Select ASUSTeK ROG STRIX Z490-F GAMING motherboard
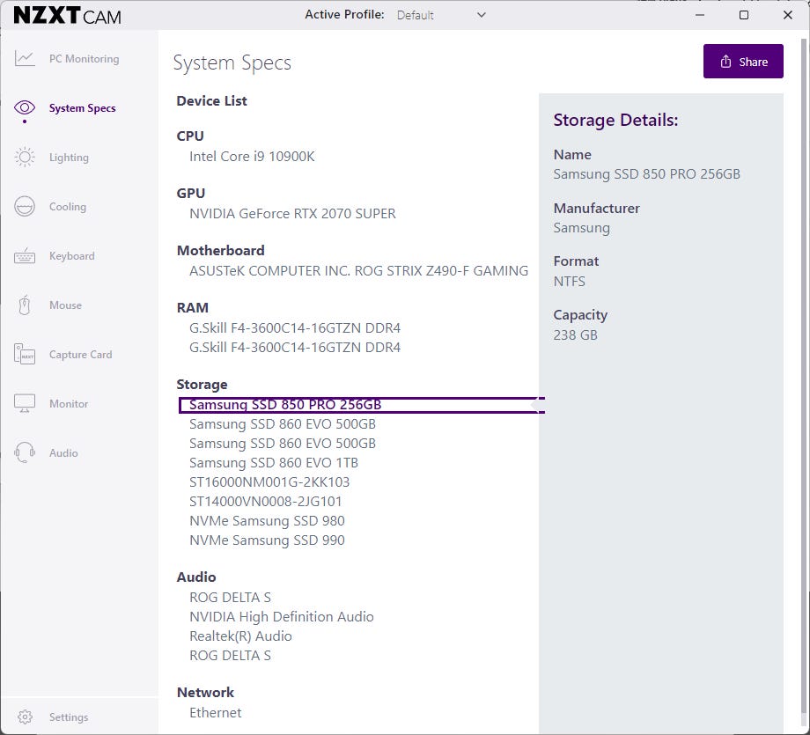The height and width of the screenshot is (735, 810). coord(358,271)
